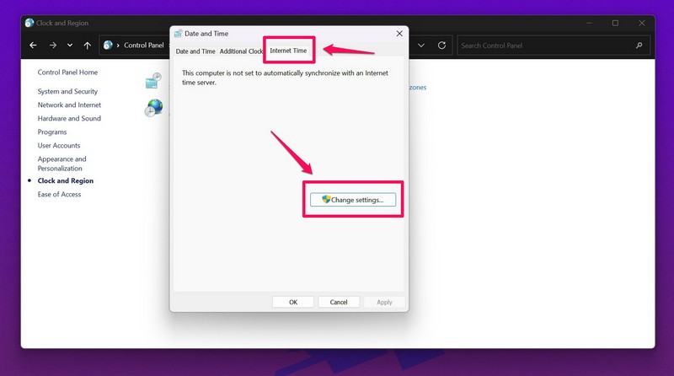Refresh the Control Panel window
Screen dimensions: 674x376
[441, 46]
